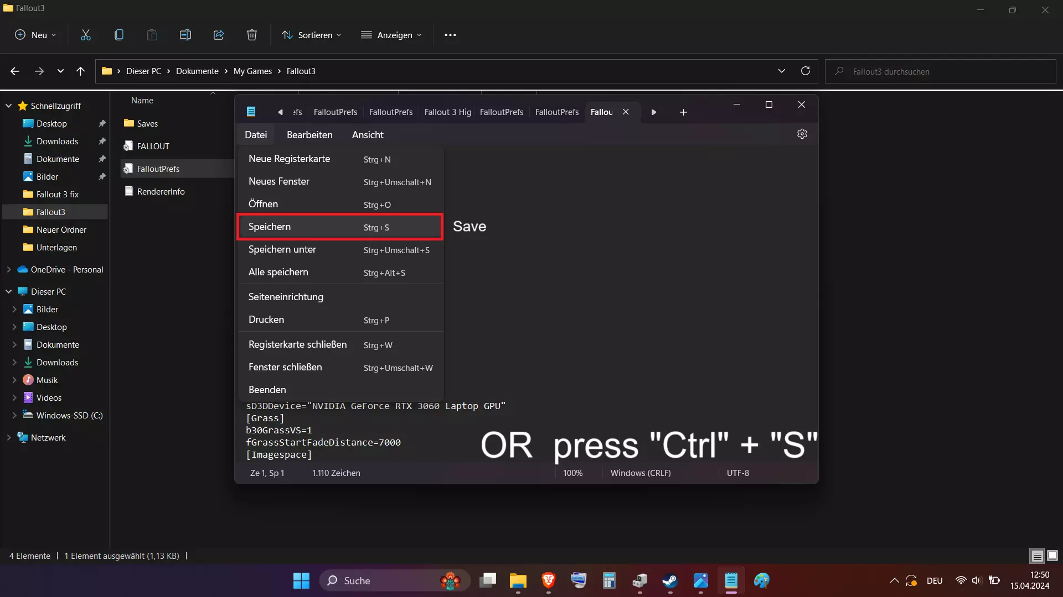Switch to details list view toggle

1037,556
